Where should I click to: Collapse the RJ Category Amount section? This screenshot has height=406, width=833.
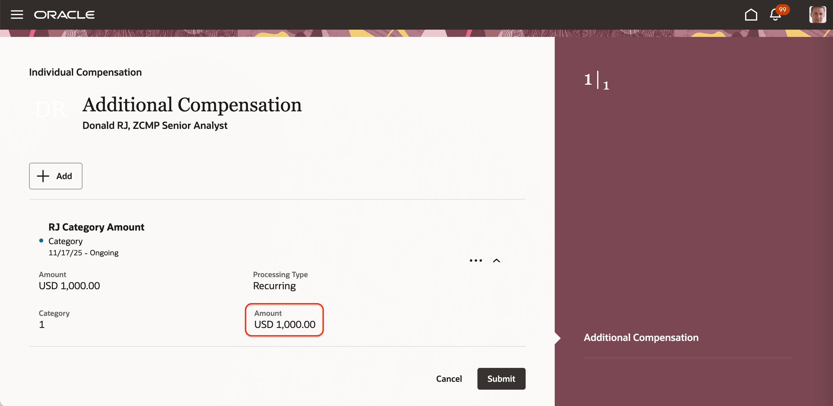coord(496,260)
